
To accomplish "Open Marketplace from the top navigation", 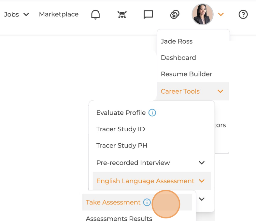I will [59, 14].
